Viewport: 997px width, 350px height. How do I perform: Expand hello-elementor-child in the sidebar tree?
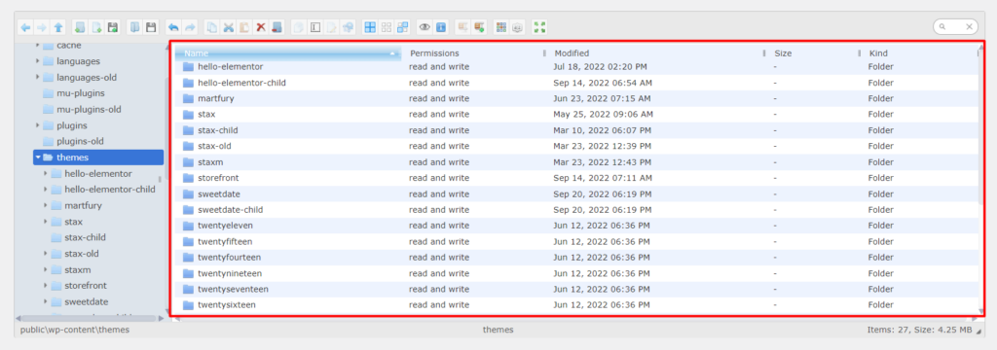46,190
